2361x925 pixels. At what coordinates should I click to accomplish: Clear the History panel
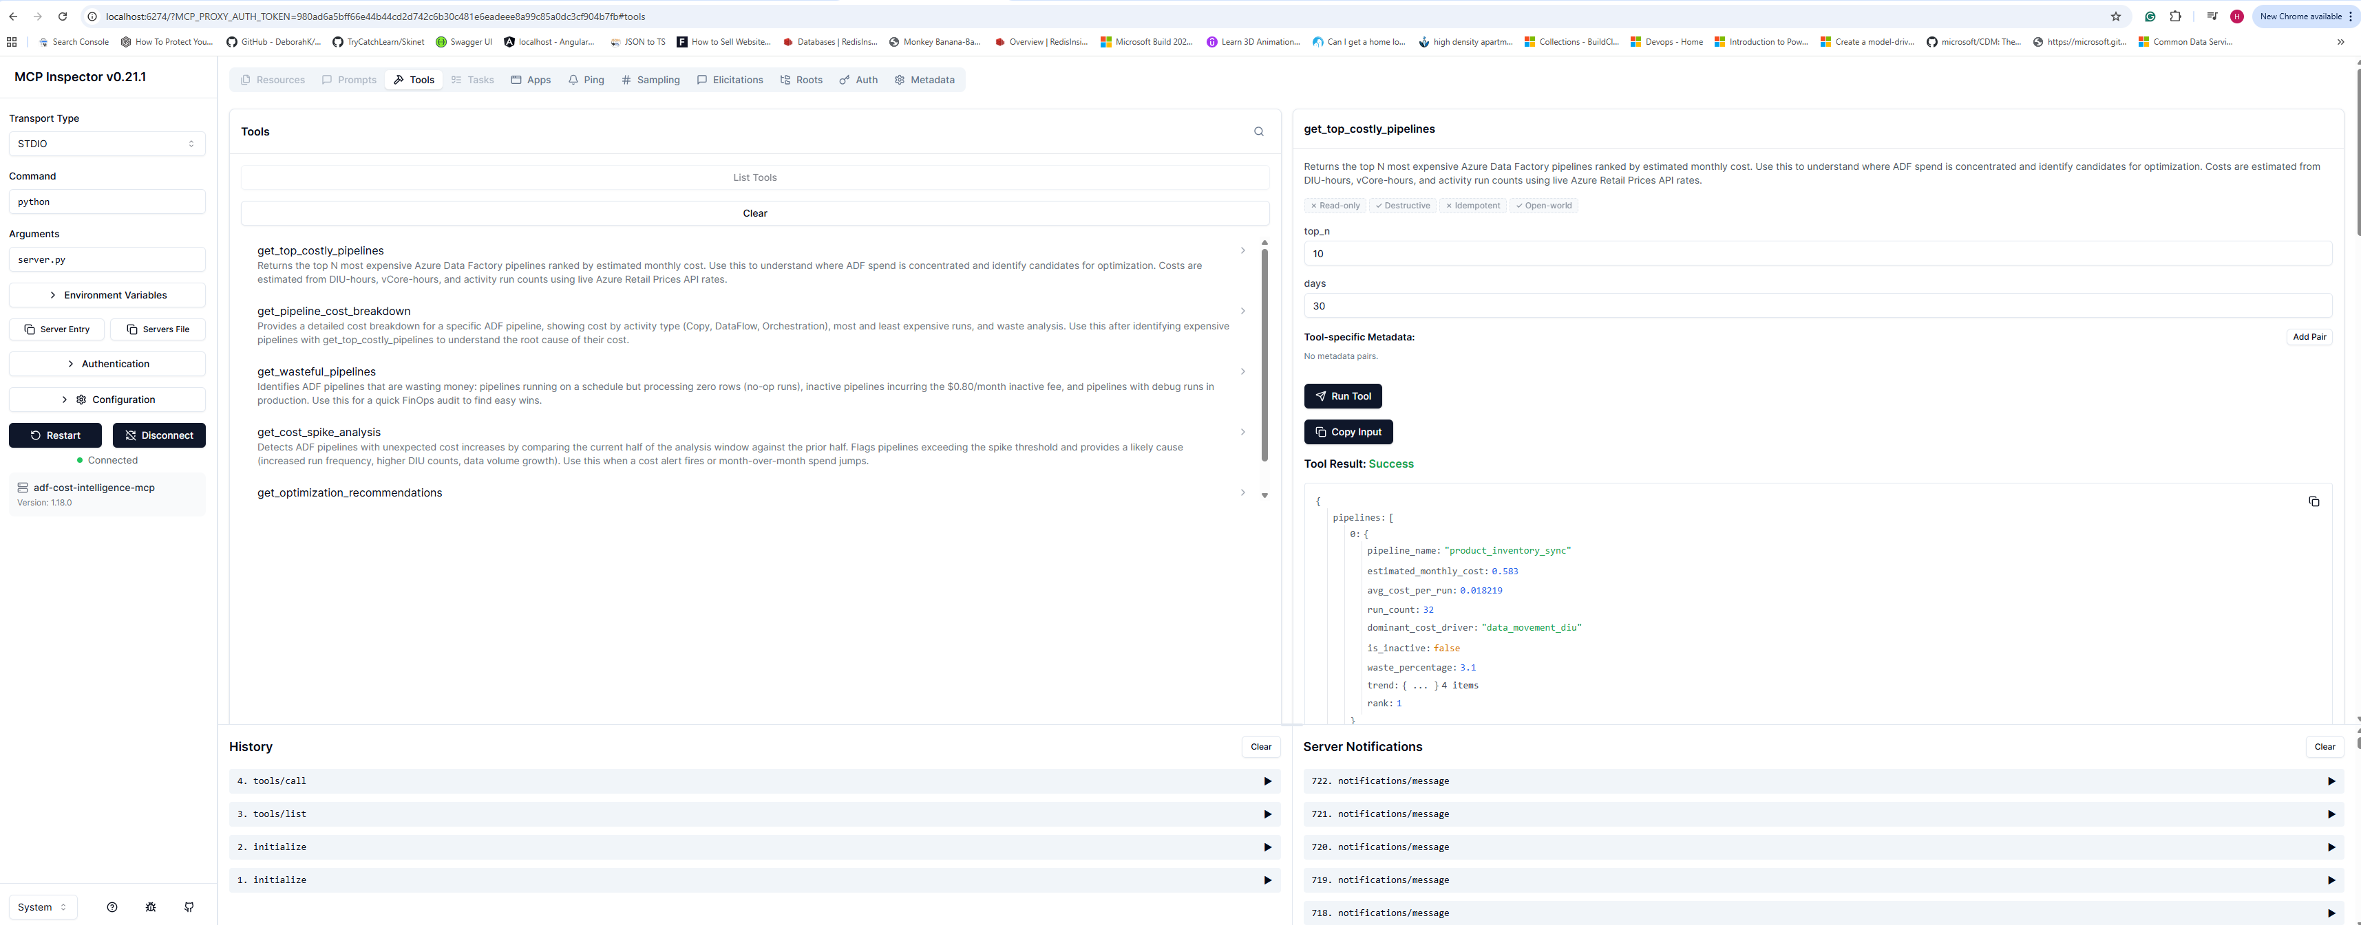(1260, 748)
